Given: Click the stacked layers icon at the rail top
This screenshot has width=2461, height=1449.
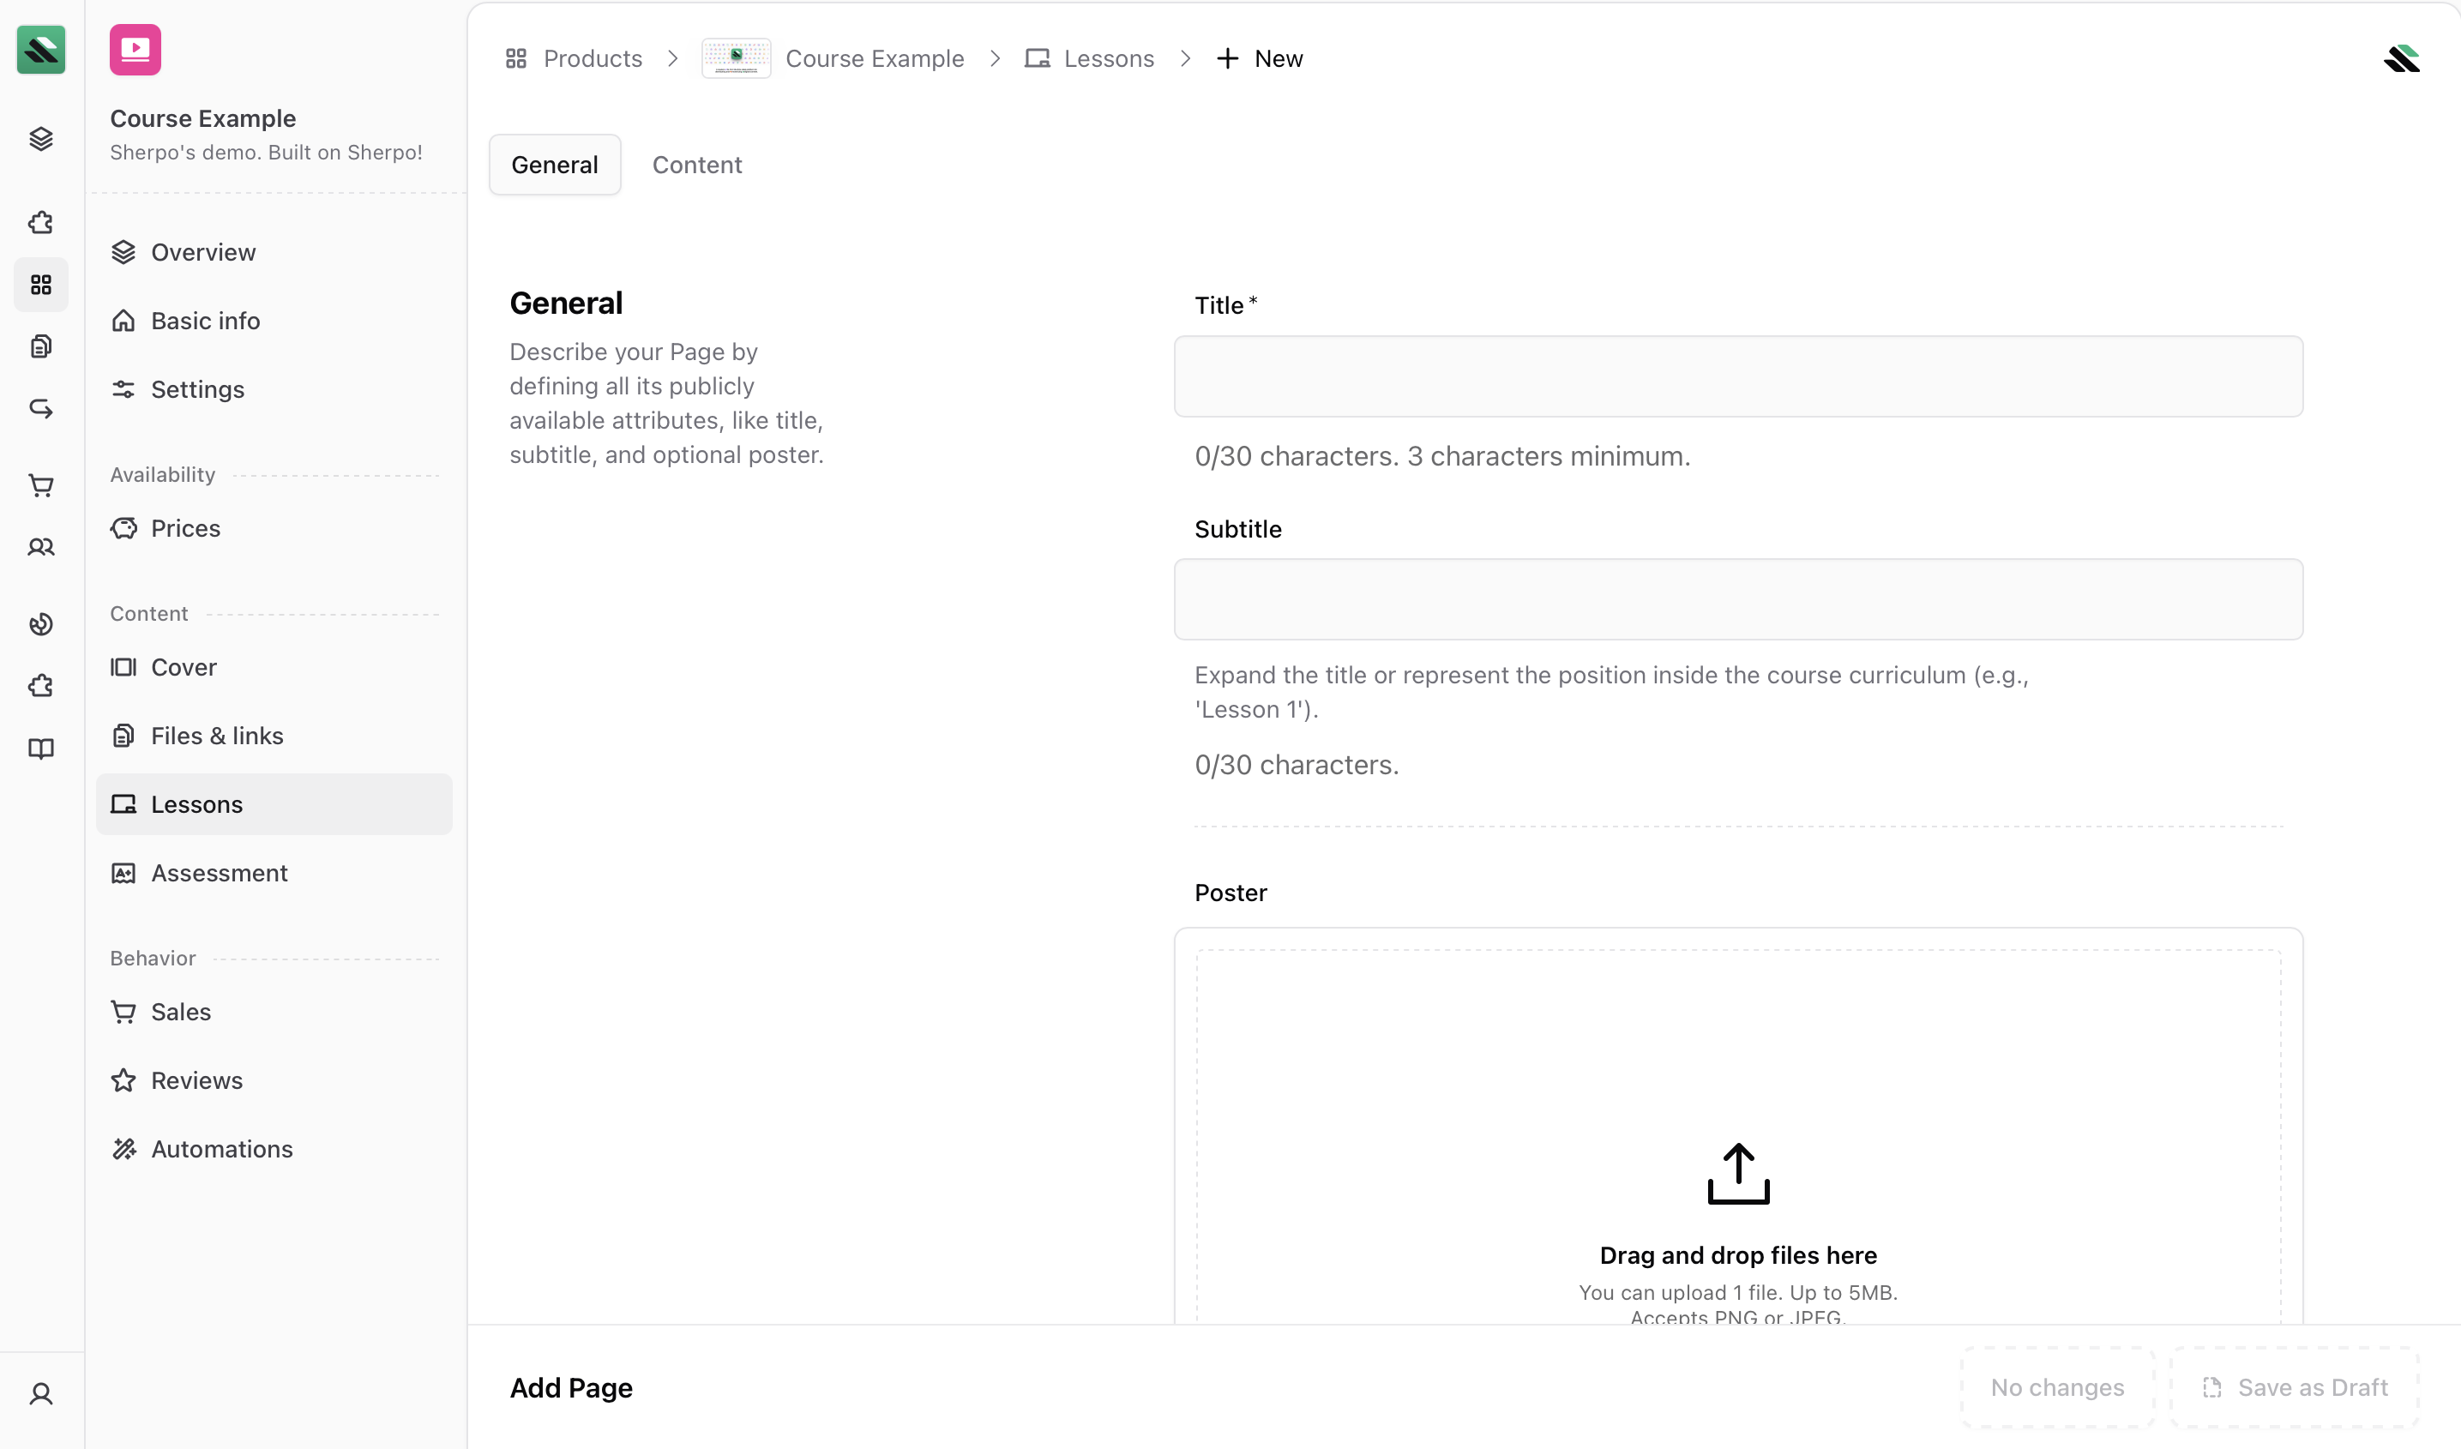Looking at the screenshot, I should coord(40,139).
